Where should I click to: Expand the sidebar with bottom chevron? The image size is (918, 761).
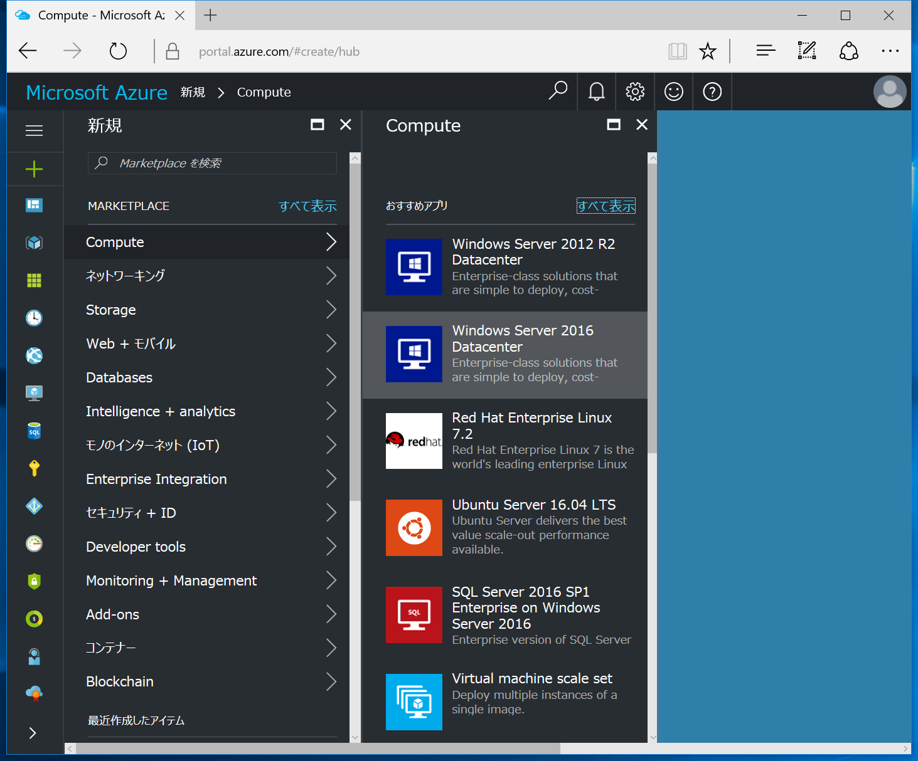tap(33, 733)
